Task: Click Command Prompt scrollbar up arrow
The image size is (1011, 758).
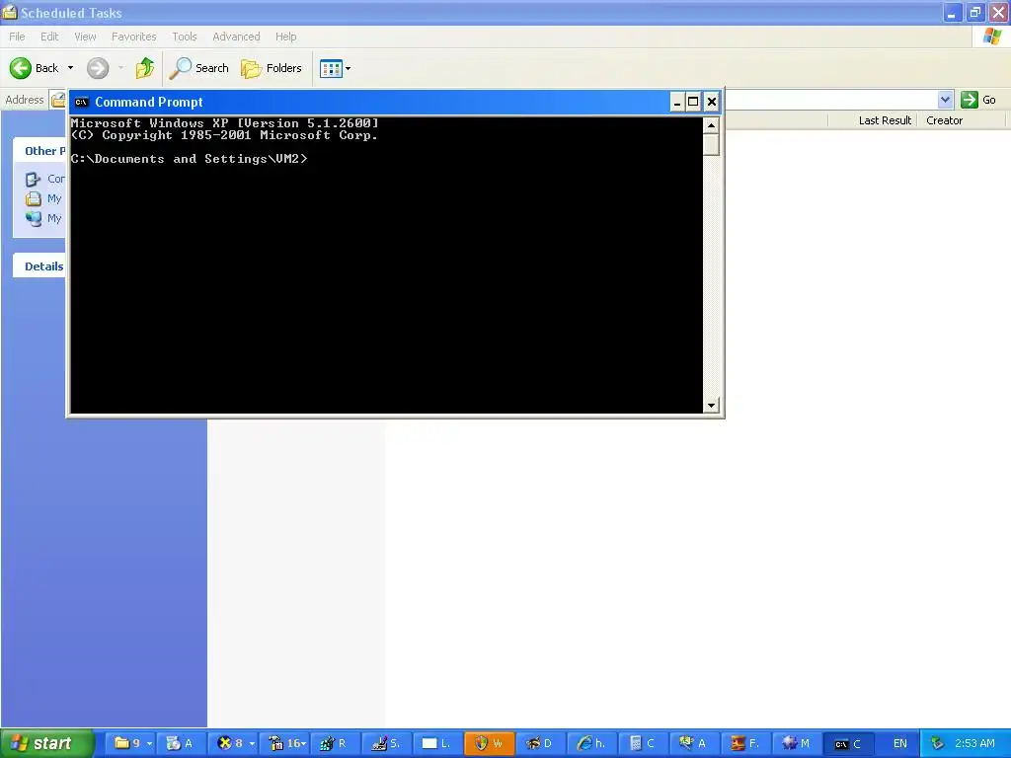Action: coord(711,125)
